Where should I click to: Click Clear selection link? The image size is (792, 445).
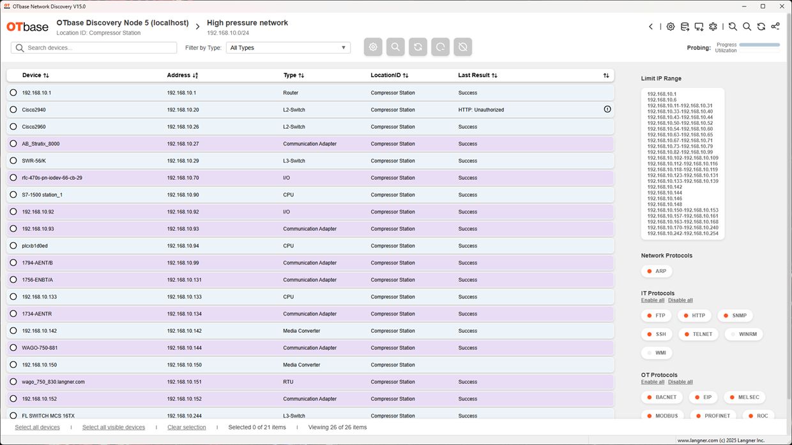click(187, 427)
